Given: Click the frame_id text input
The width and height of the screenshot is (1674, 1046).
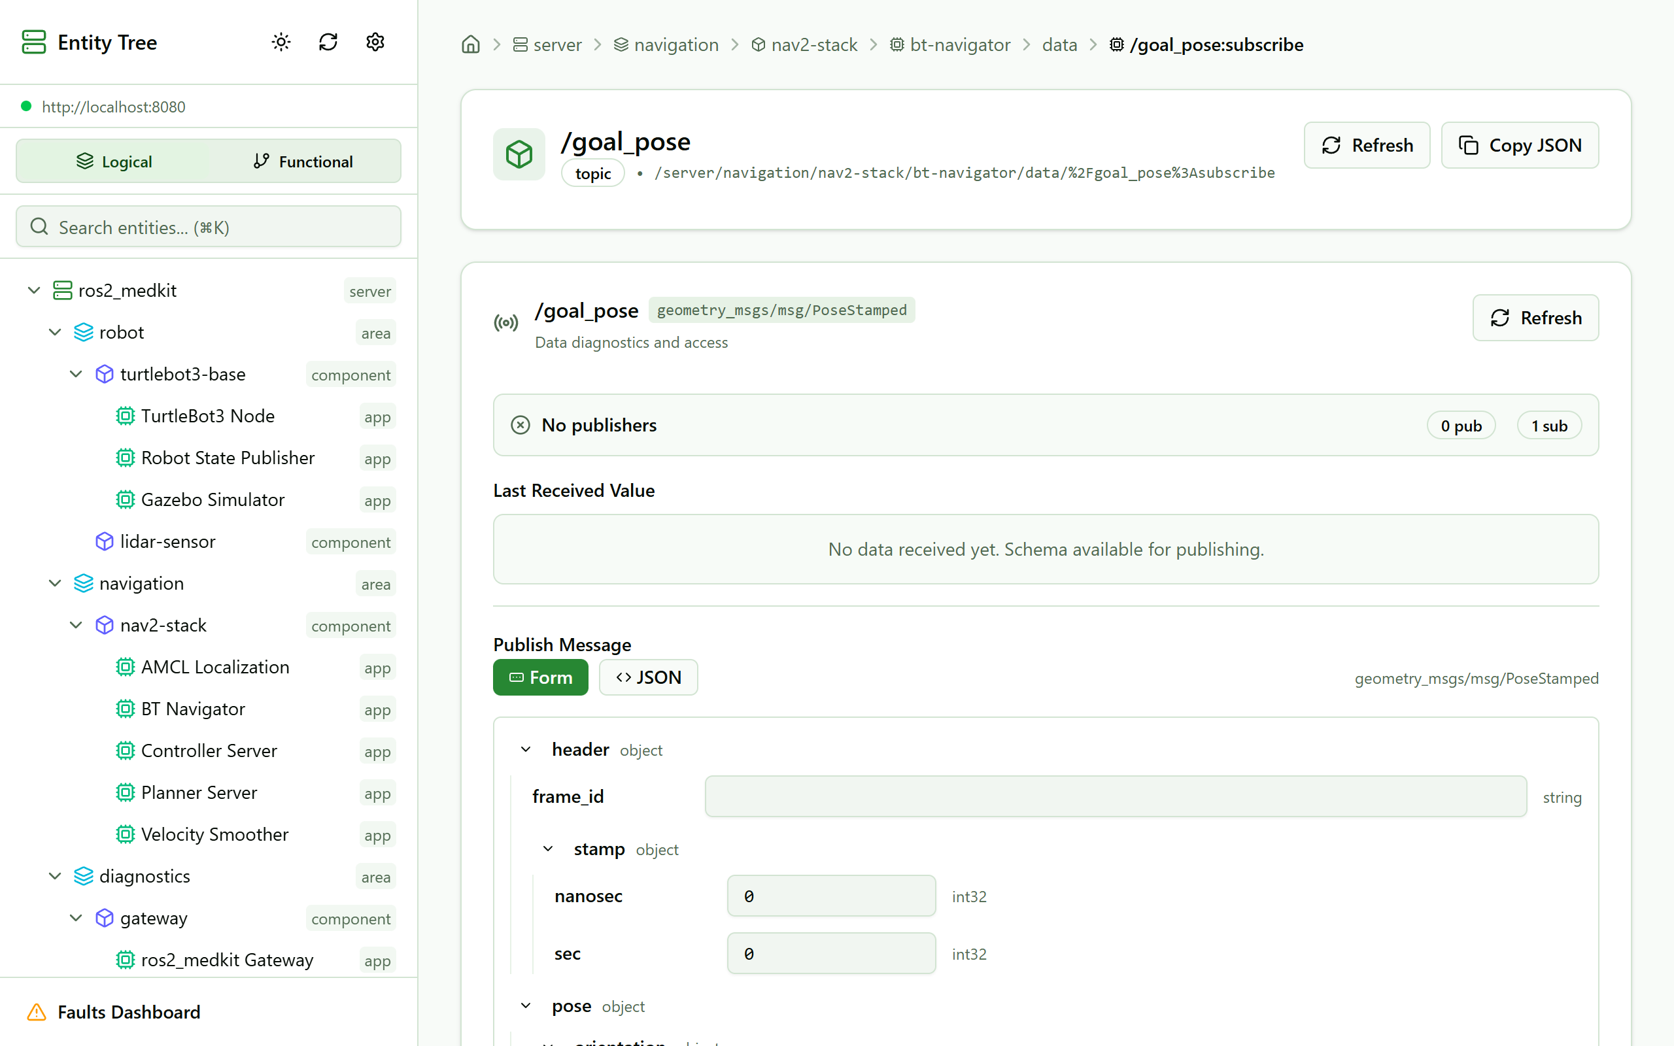Looking at the screenshot, I should tap(1115, 796).
